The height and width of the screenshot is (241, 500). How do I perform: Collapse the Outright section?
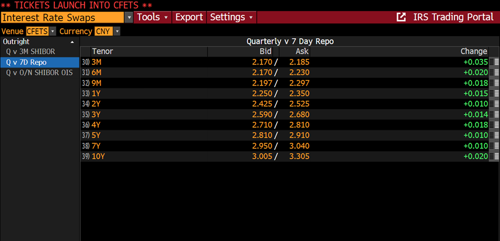point(72,41)
